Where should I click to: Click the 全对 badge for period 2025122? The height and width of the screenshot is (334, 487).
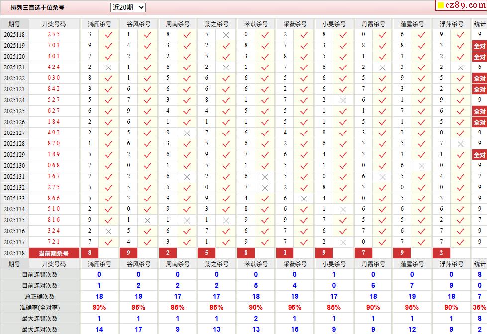pos(479,78)
